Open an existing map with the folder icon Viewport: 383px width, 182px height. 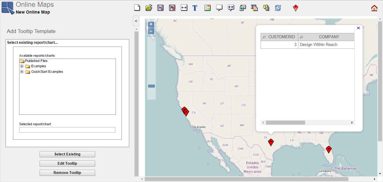click(x=149, y=8)
